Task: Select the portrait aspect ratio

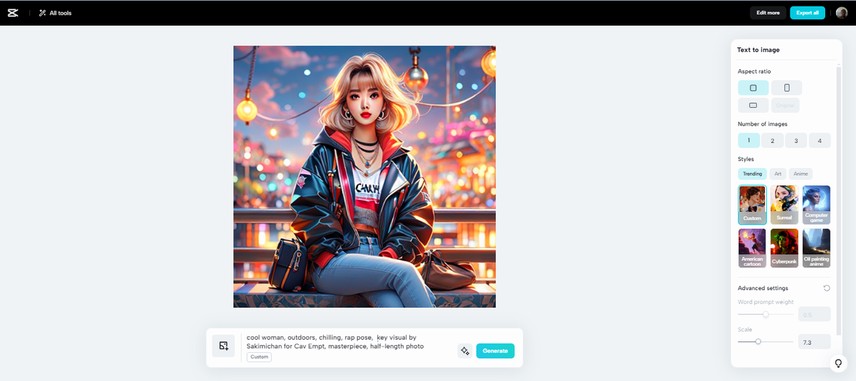Action: 786,88
